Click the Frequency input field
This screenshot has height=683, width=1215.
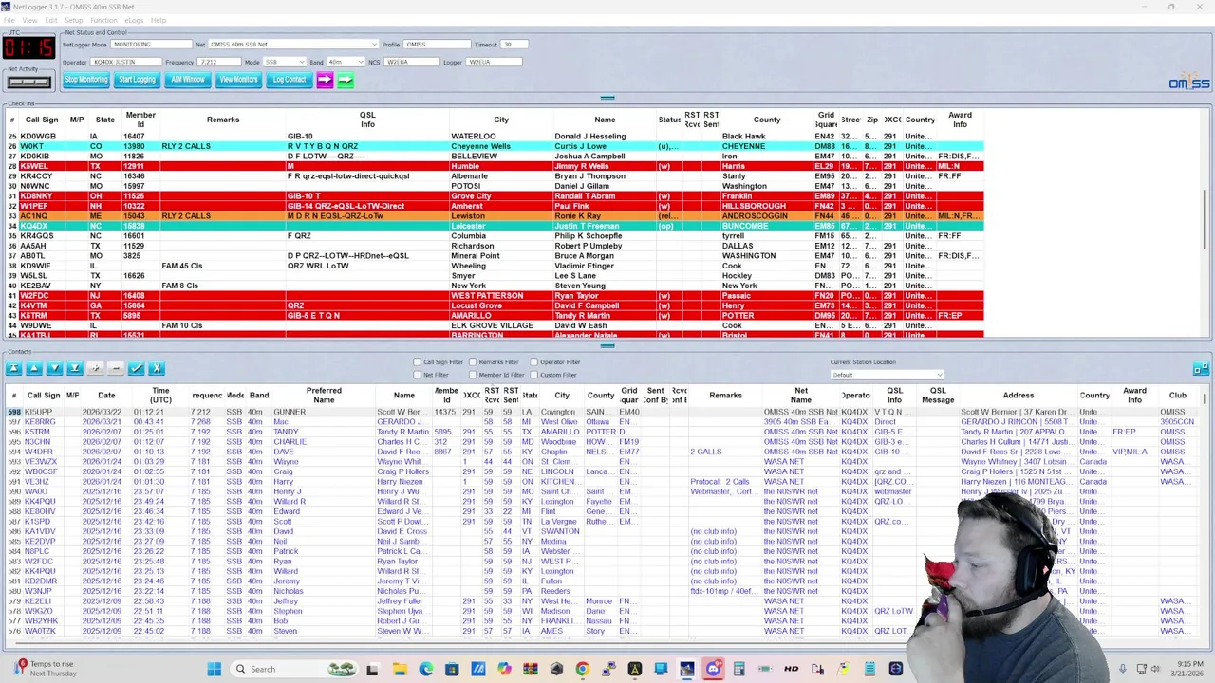(219, 62)
